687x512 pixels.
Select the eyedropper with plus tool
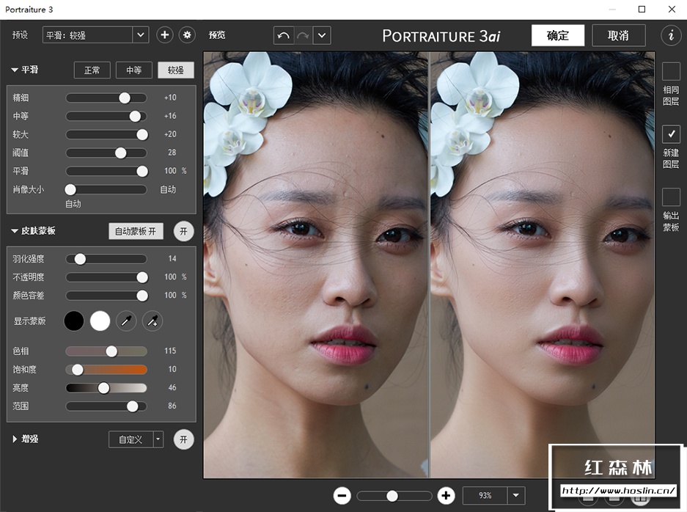tap(152, 321)
